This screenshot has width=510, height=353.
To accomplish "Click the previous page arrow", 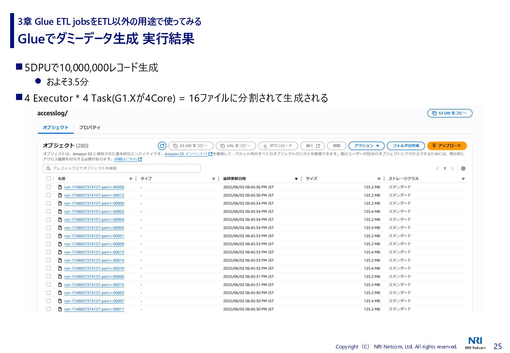I will 437,168.
